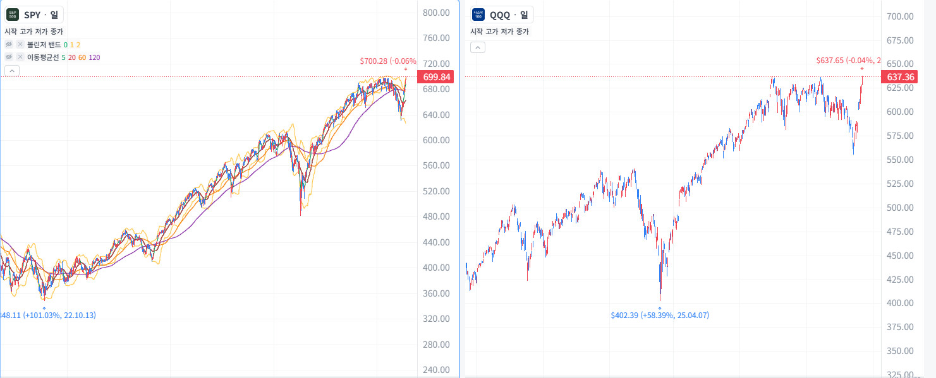Click 425.00 on the QQQ price axis

(901, 280)
